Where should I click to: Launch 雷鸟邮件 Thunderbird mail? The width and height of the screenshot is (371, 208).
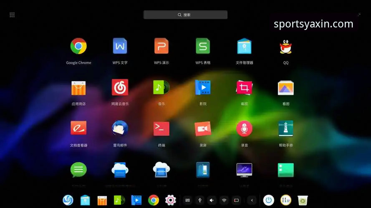(120, 128)
